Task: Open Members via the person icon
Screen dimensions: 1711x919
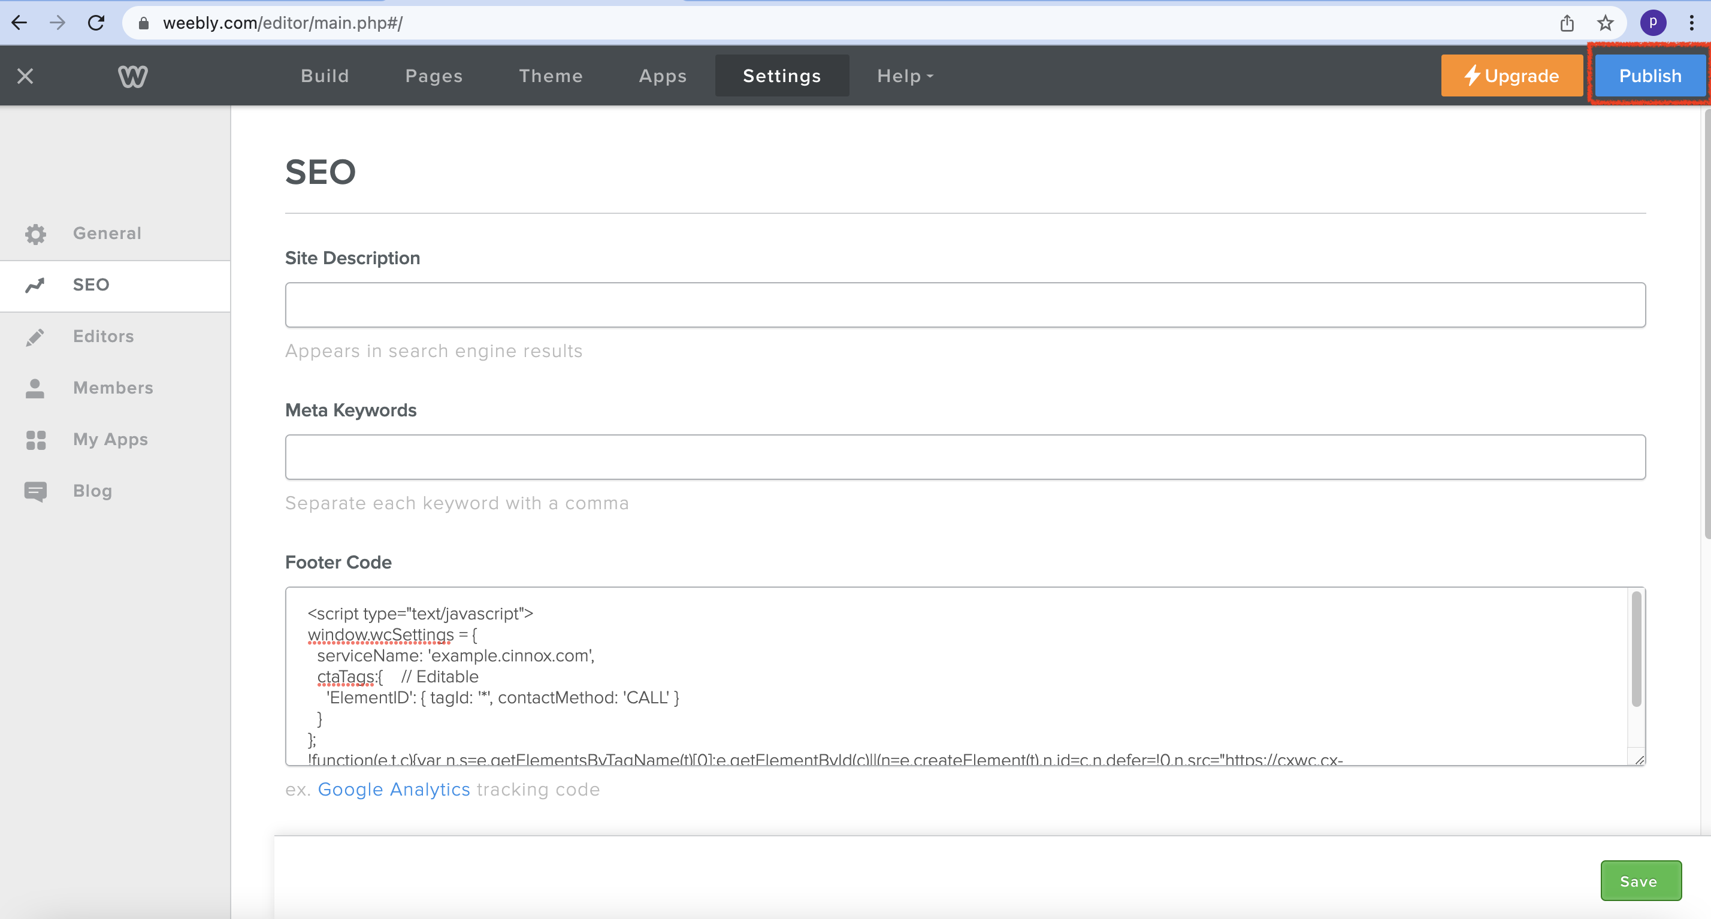Action: click(x=35, y=388)
